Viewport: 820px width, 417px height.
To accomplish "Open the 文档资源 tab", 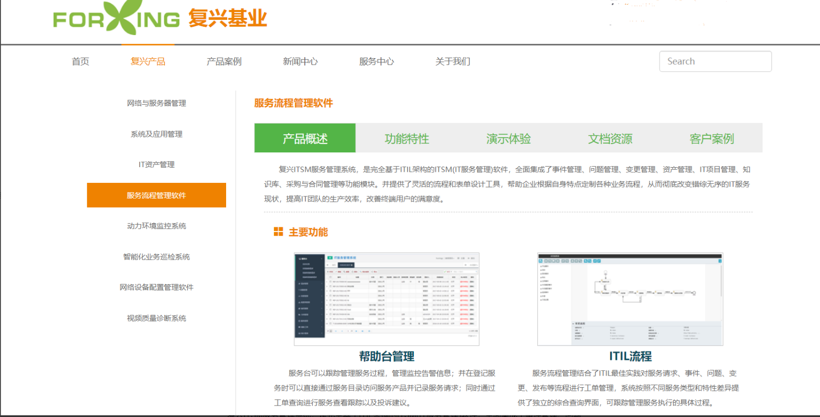I will 610,138.
